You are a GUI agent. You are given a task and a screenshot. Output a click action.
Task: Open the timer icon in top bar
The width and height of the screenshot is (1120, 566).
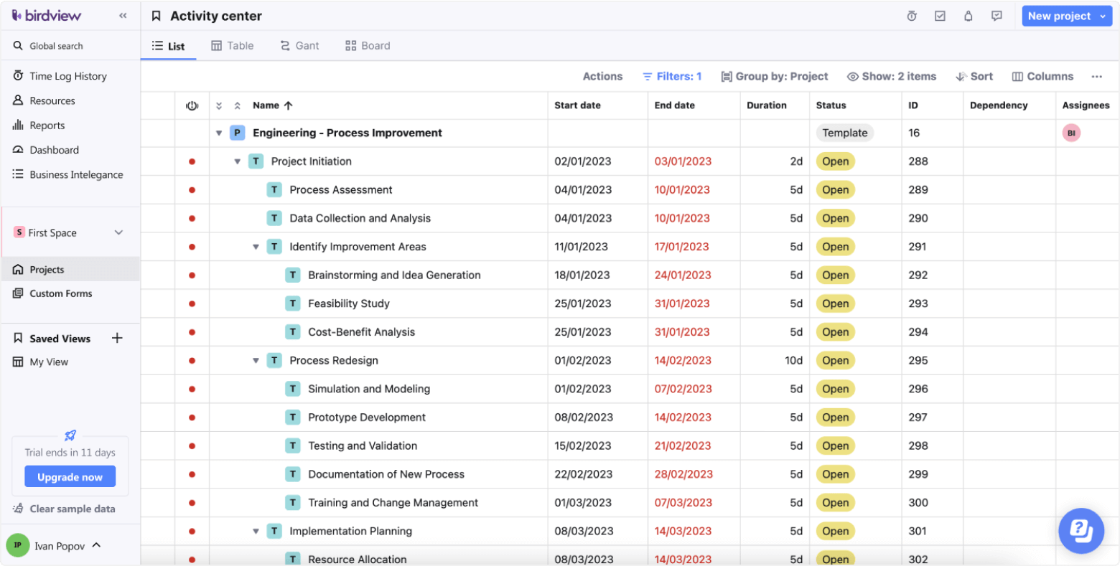[x=912, y=16]
